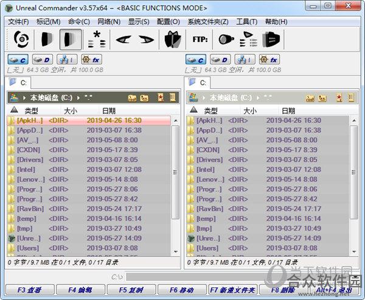Click F8 删除 button

[x=283, y=290]
